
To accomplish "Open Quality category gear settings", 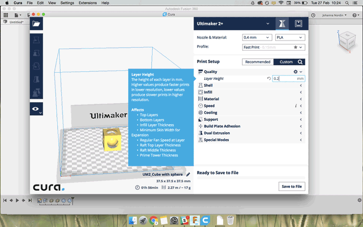I will coord(296,72).
